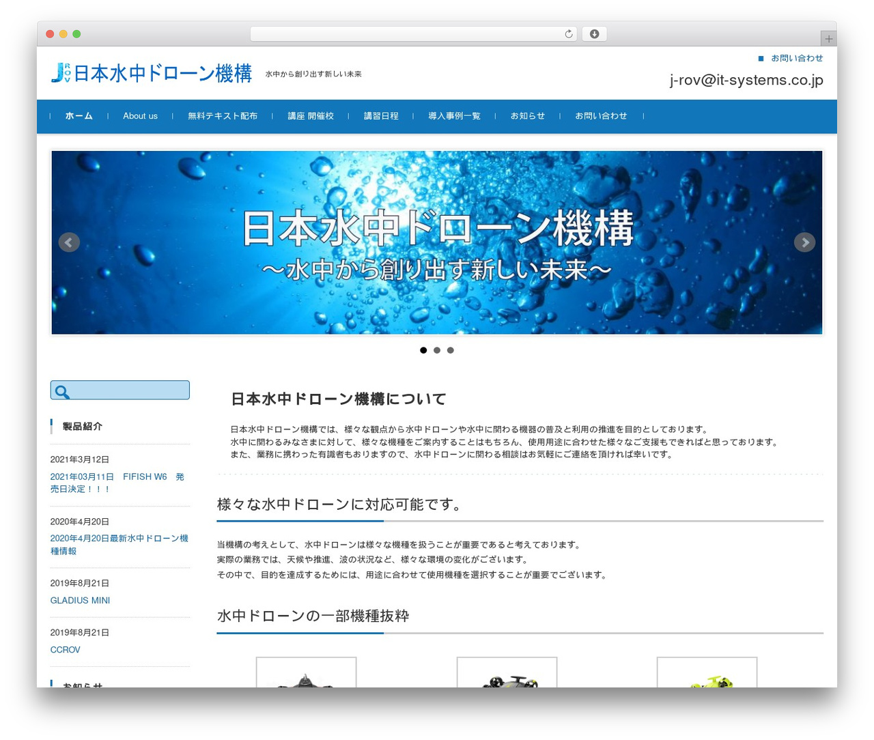Open the GLADIUS MINI link
This screenshot has height=740, width=874.
pos(80,601)
